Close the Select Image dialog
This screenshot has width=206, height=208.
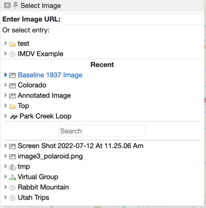[7, 5]
